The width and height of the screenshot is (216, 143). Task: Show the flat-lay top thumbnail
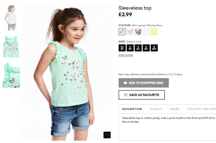click(x=11, y=46)
